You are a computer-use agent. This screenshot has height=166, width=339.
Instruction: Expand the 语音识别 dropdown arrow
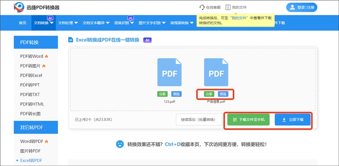[x=132, y=23]
